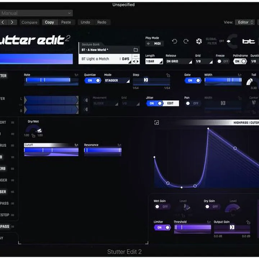Disable the Limiter switch
The image size is (259, 259).
click(162, 227)
